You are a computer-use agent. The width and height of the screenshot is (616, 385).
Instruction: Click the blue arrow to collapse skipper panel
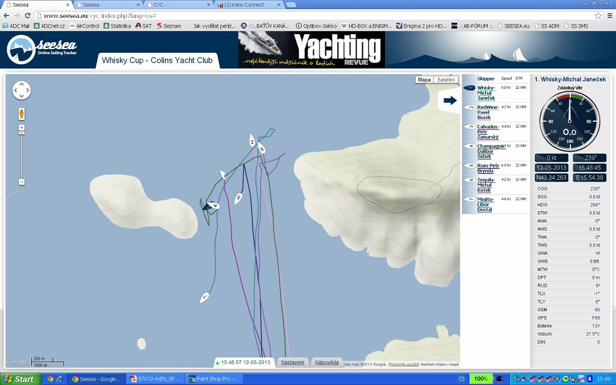(449, 101)
